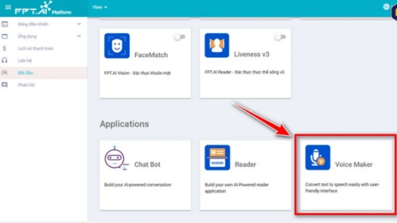Screen dimensions: 397x223
Task: Expand the Bảng điều khiển chevron
Action: pyautogui.click(x=79, y=24)
